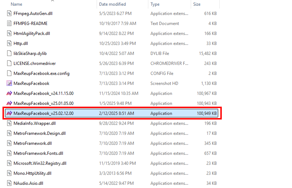Sort files by the Type column header
Screen dimensions: 292x188
[x=155, y=4]
